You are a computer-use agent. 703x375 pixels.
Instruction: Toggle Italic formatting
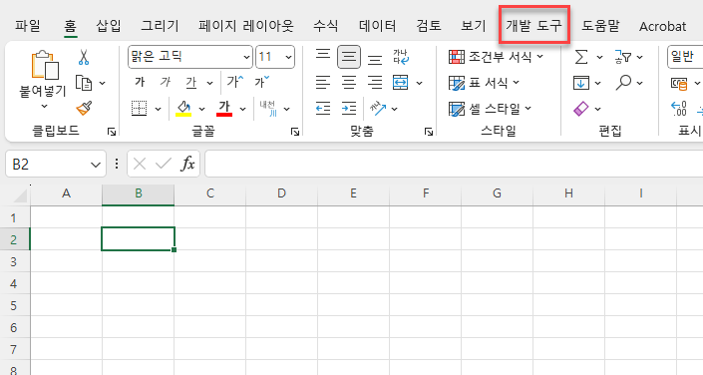pyautogui.click(x=166, y=82)
